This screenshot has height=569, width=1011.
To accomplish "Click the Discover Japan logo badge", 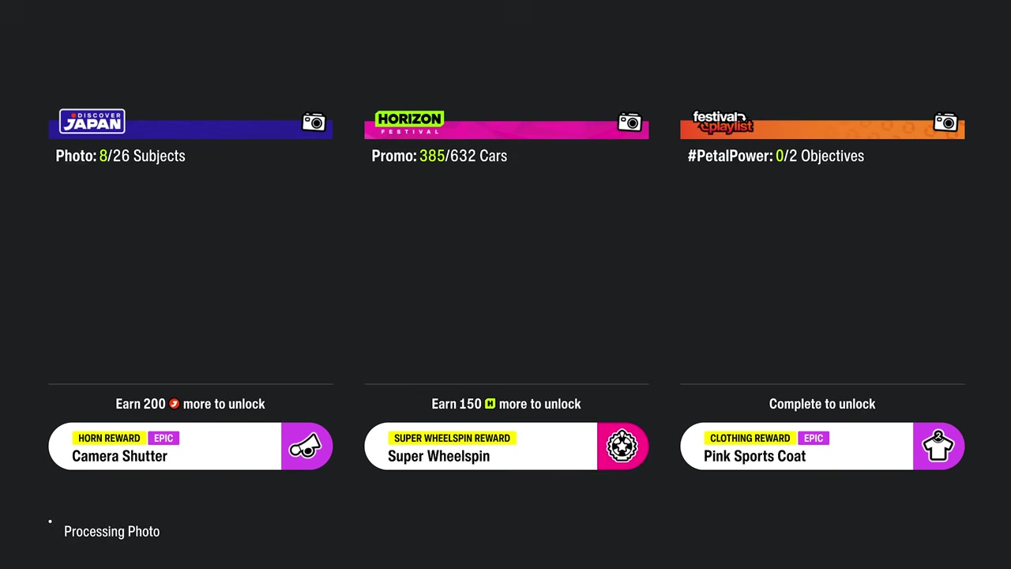I will click(92, 122).
